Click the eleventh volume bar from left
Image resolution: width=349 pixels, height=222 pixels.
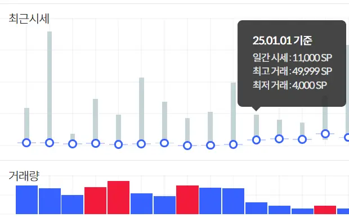point(257,208)
